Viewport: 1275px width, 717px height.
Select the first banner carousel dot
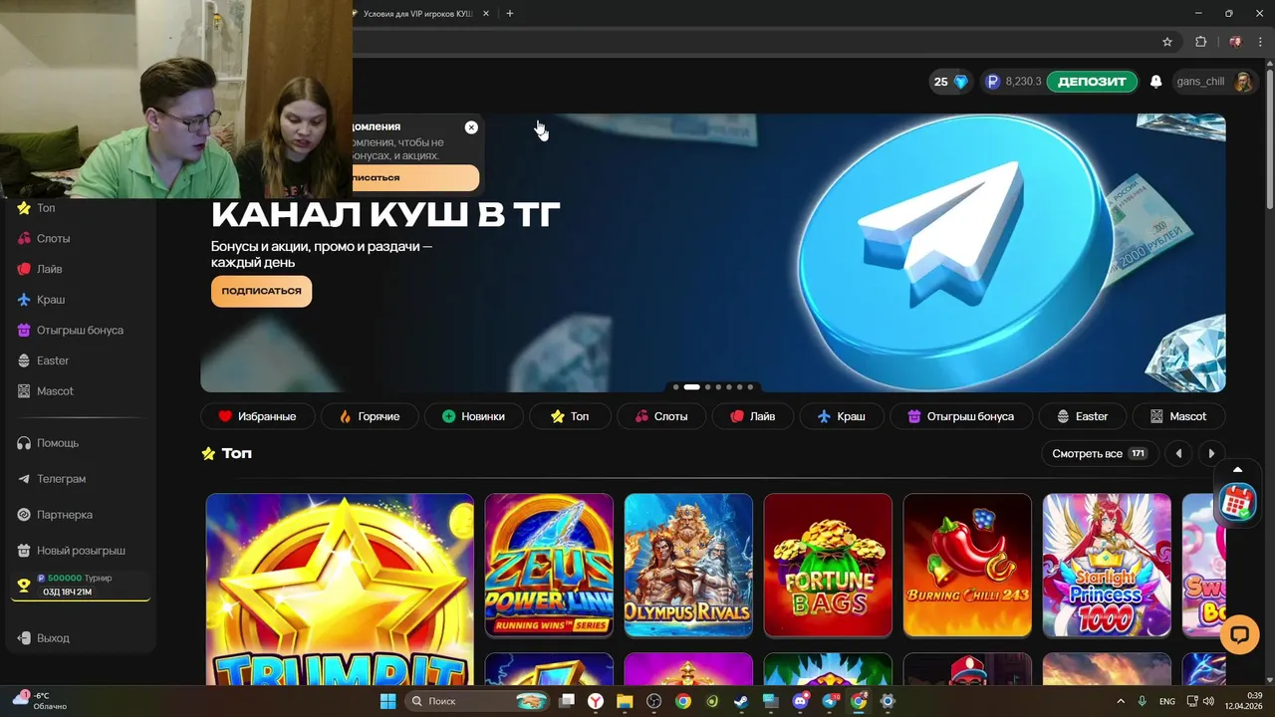(x=676, y=386)
